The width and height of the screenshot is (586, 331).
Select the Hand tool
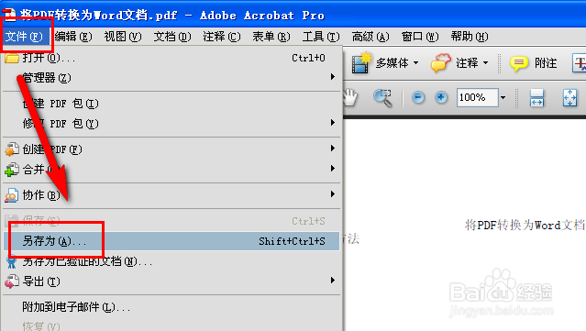[350, 97]
